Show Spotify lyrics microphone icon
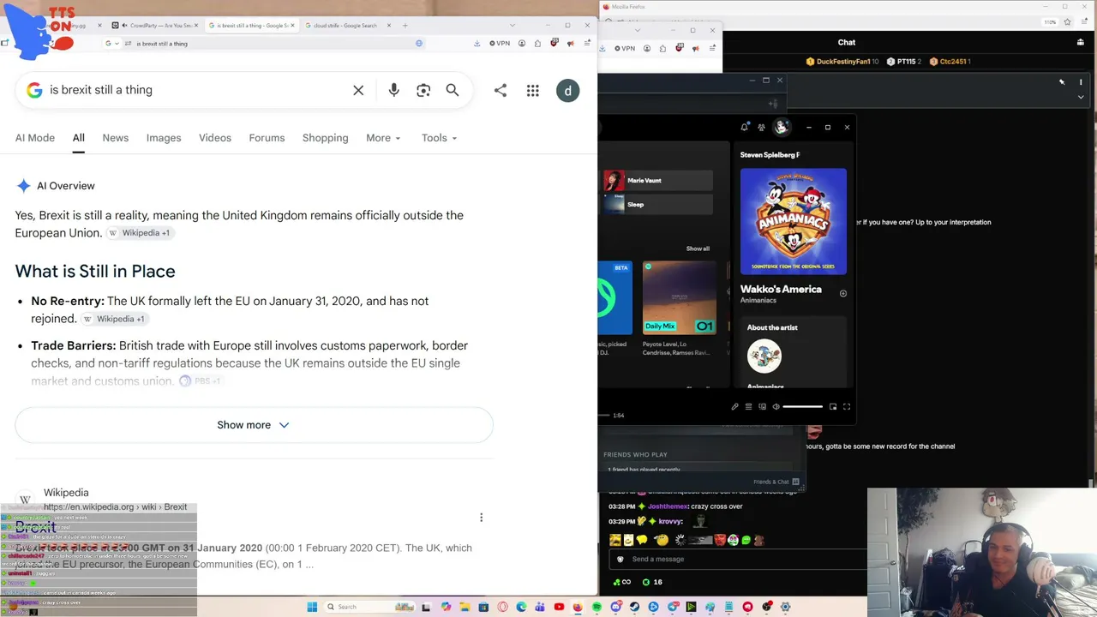Image resolution: width=1097 pixels, height=617 pixels. point(734,407)
